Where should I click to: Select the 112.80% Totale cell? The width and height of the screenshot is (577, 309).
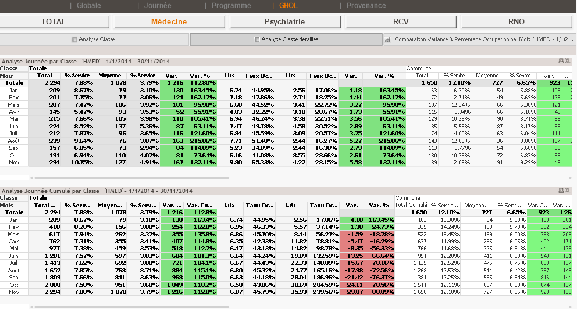pyautogui.click(x=200, y=83)
